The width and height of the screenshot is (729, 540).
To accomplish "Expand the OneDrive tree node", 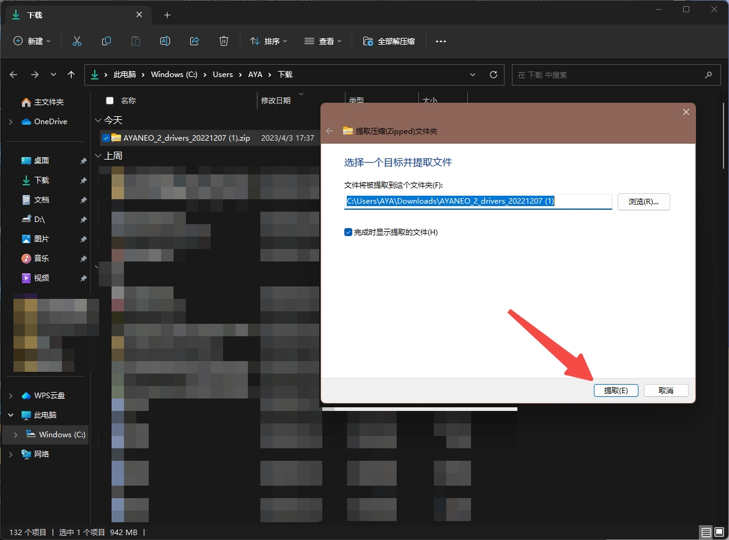I will 10,122.
